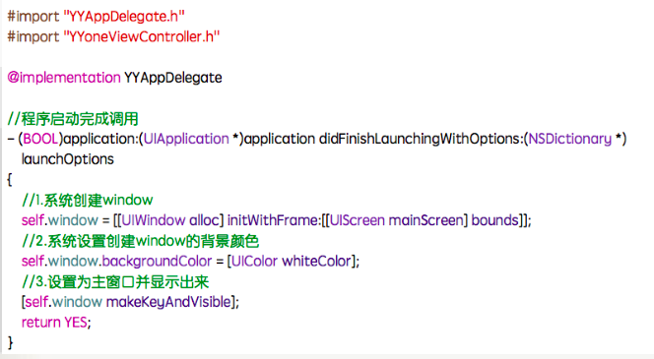The height and width of the screenshot is (359, 654).
Task: Click the "YYAppDelegate.h" import string
Action: pos(124,17)
